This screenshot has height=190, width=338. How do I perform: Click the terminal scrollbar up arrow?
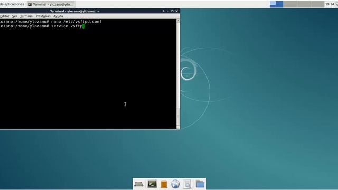[178, 21]
